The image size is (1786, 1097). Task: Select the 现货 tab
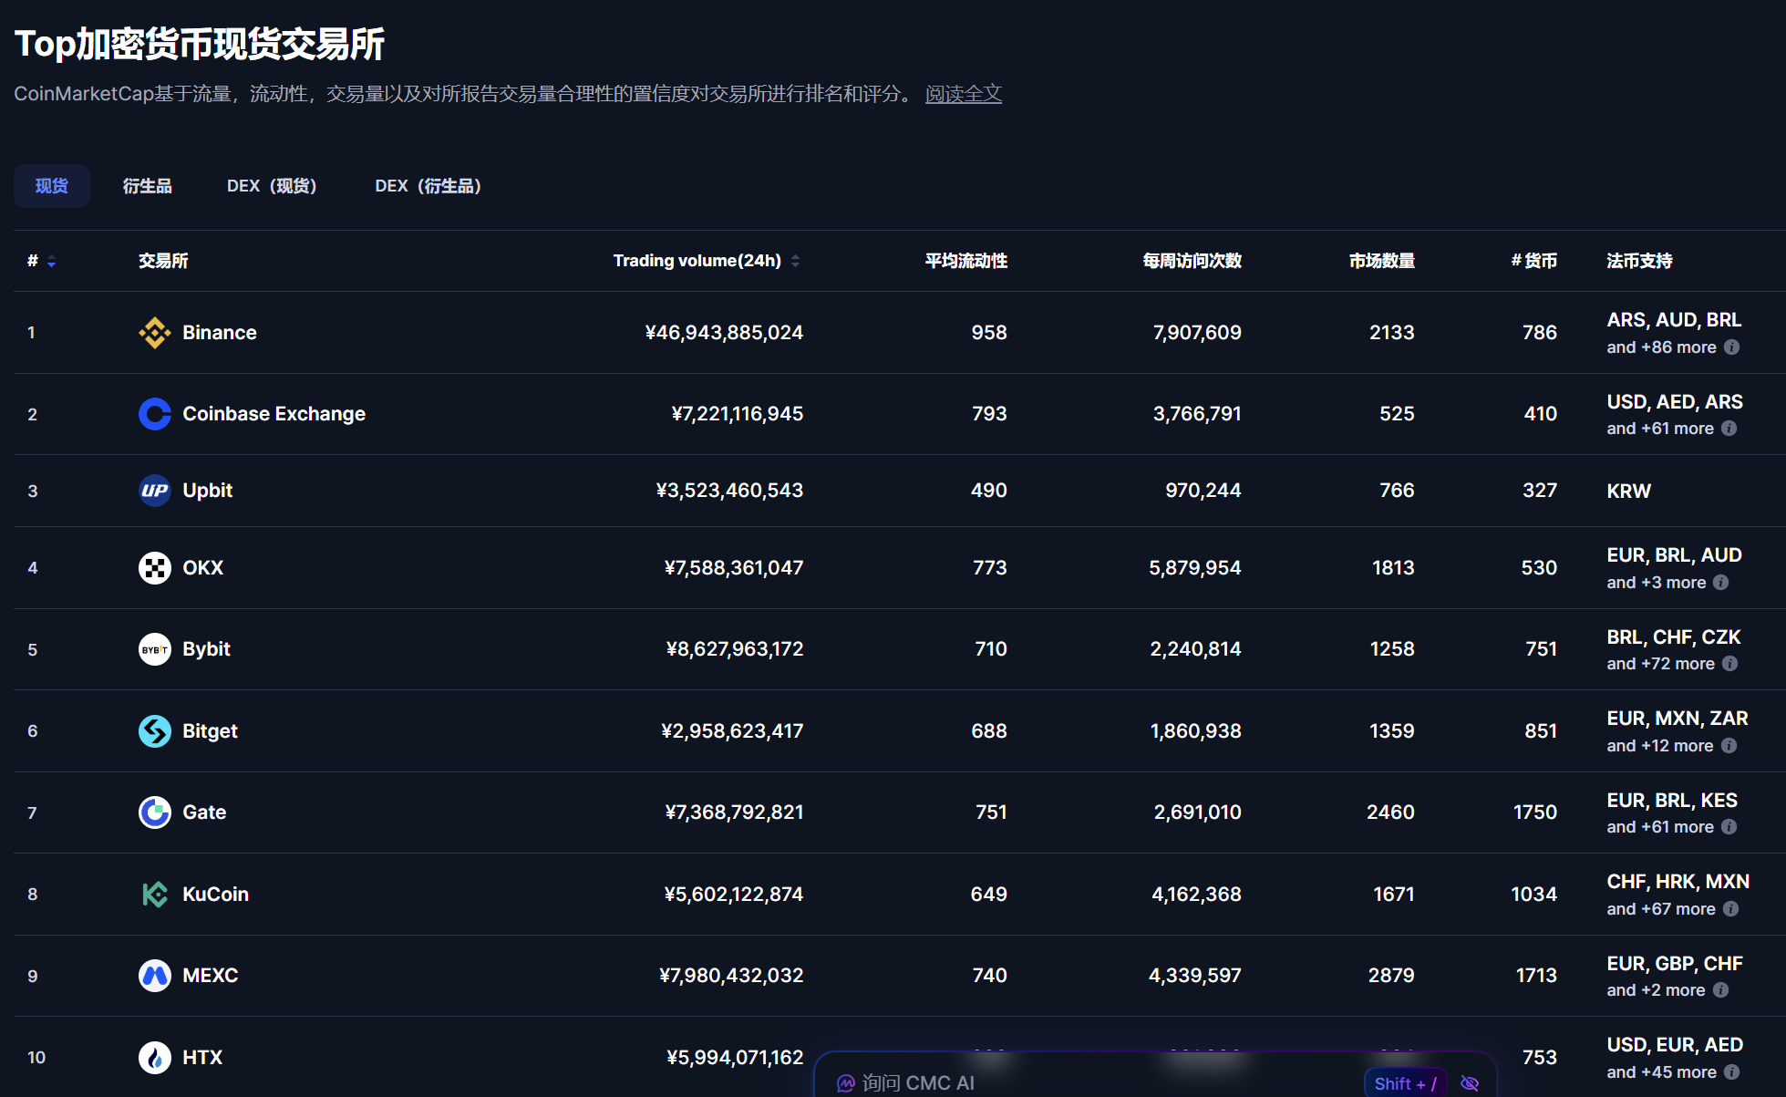pos(52,186)
